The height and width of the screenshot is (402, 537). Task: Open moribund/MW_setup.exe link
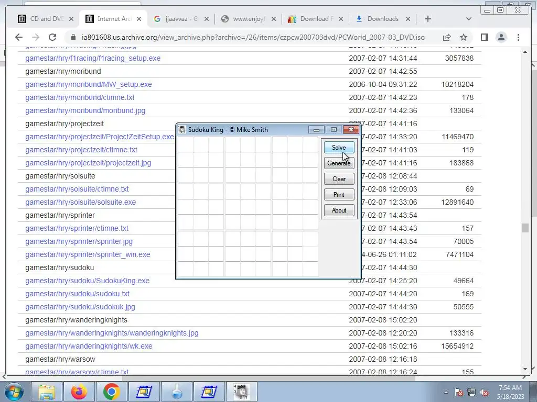point(88,84)
